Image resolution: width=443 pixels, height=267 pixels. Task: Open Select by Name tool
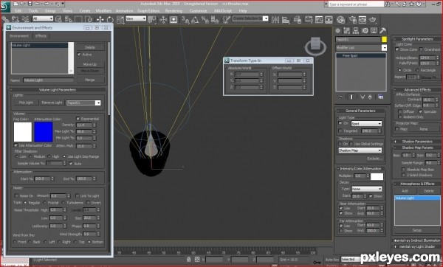click(69, 19)
